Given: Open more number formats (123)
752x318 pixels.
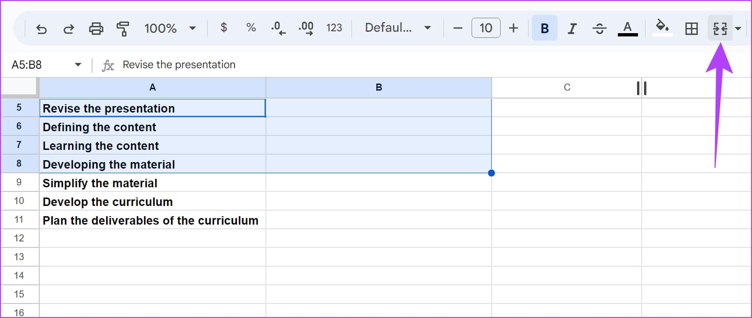Looking at the screenshot, I should coord(334,28).
